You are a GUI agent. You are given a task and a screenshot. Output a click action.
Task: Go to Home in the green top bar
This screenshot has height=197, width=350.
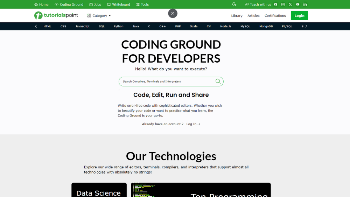pyautogui.click(x=41, y=5)
